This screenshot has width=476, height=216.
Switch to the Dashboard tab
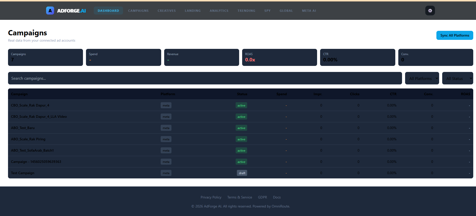coord(108,11)
